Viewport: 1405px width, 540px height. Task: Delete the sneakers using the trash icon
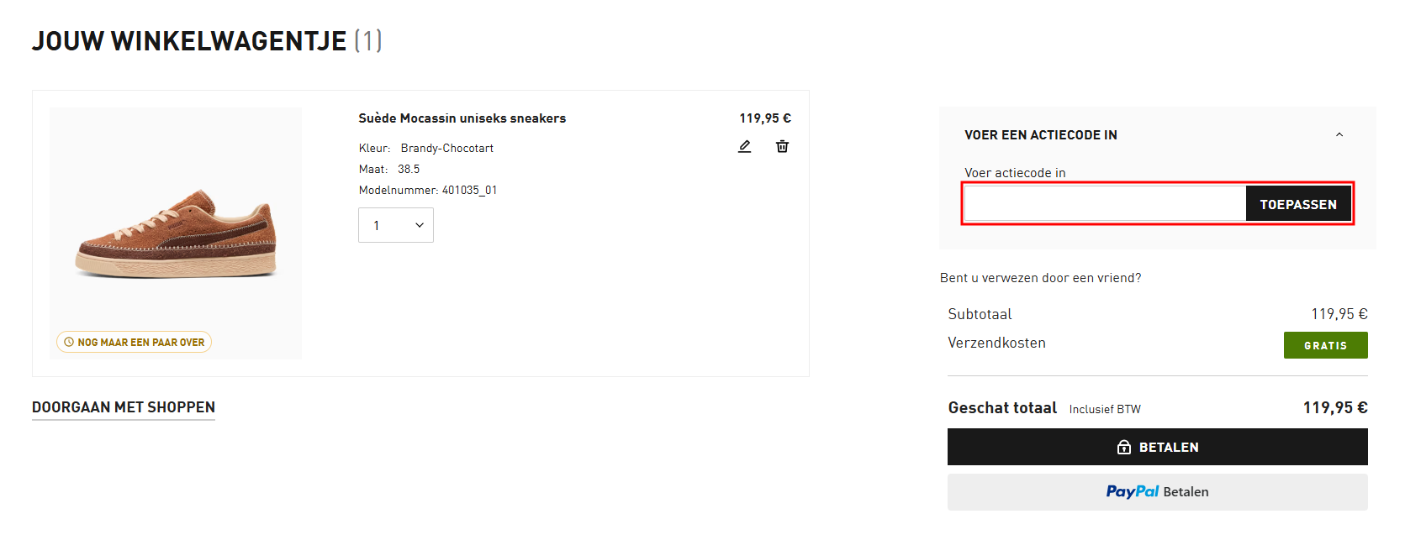(782, 146)
